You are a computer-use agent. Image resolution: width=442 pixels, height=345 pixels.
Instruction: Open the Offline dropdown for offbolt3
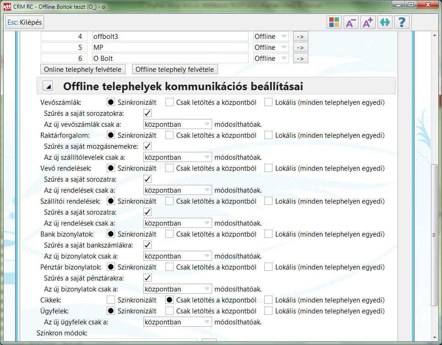271,37
